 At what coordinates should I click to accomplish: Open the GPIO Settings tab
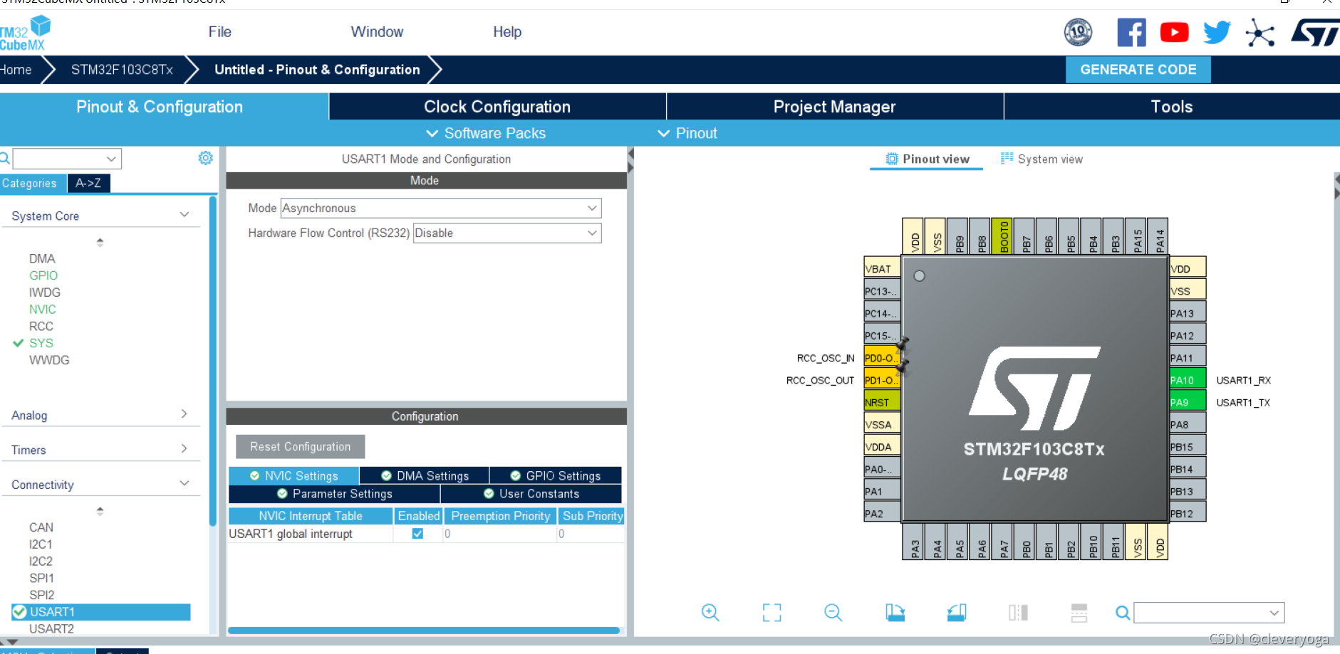pos(556,475)
